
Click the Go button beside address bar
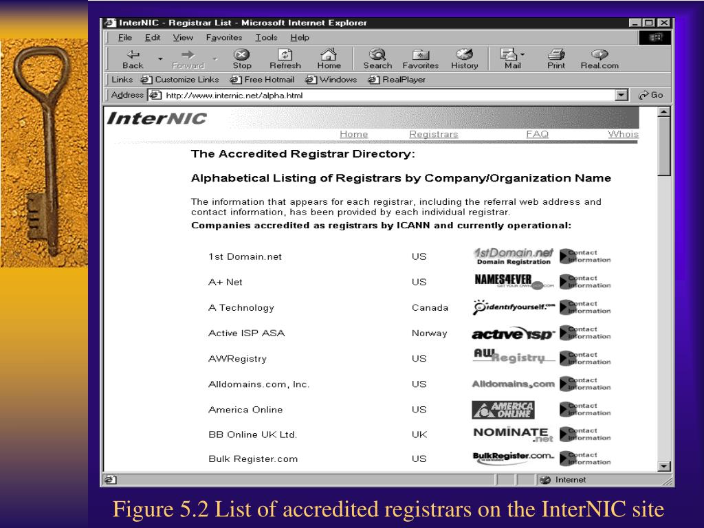coord(651,95)
